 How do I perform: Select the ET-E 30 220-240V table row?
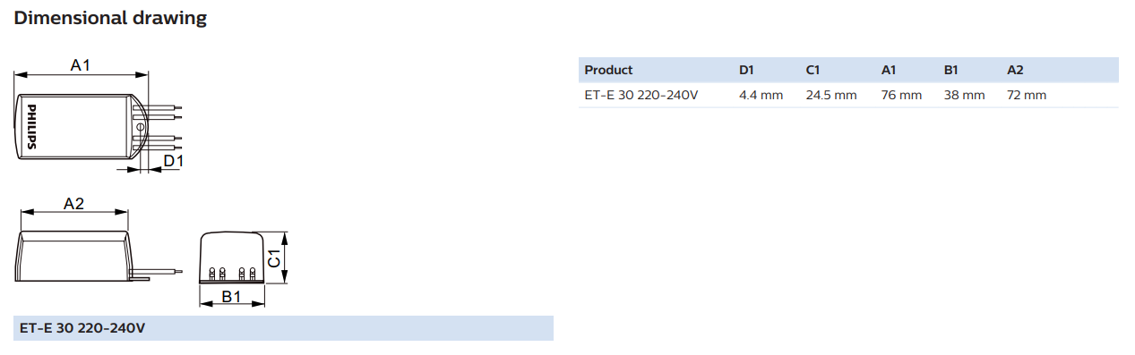pyautogui.click(x=847, y=95)
